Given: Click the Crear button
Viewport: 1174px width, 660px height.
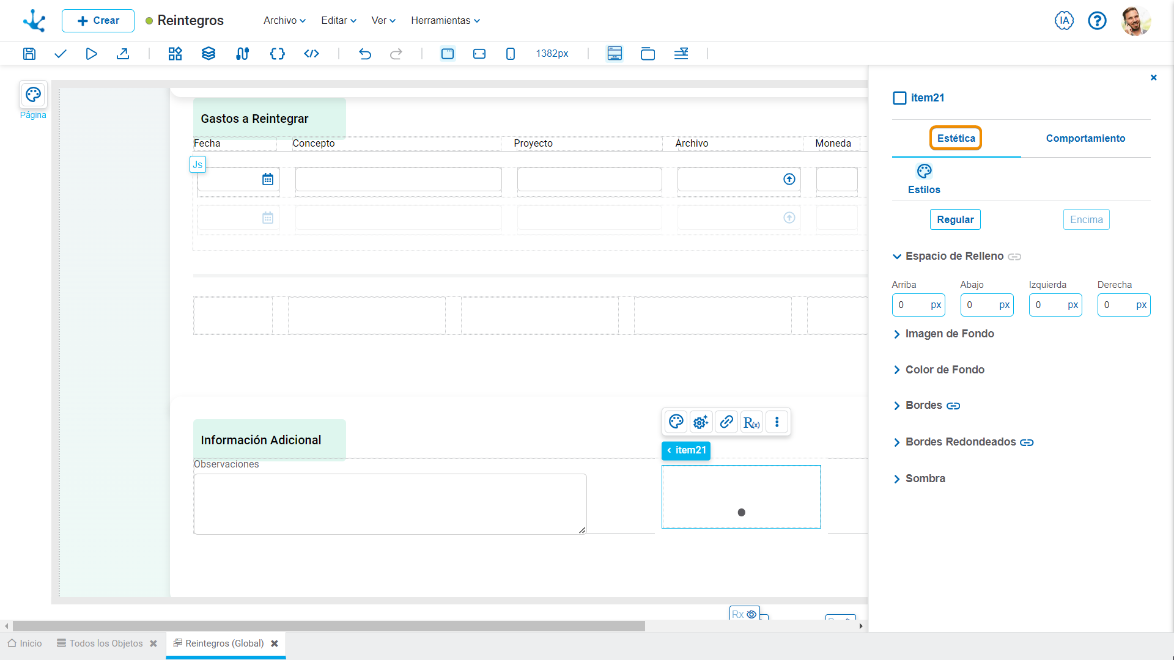Looking at the screenshot, I should pyautogui.click(x=98, y=21).
